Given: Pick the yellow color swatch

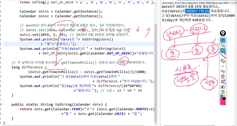Looking at the screenshot, I should tap(224, 96).
